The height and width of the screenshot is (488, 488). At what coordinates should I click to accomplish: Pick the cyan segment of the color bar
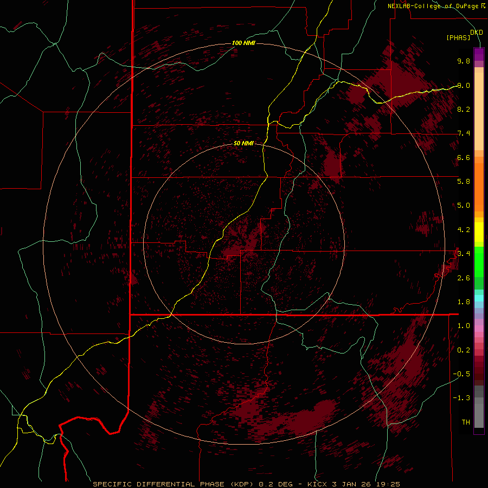[479, 298]
